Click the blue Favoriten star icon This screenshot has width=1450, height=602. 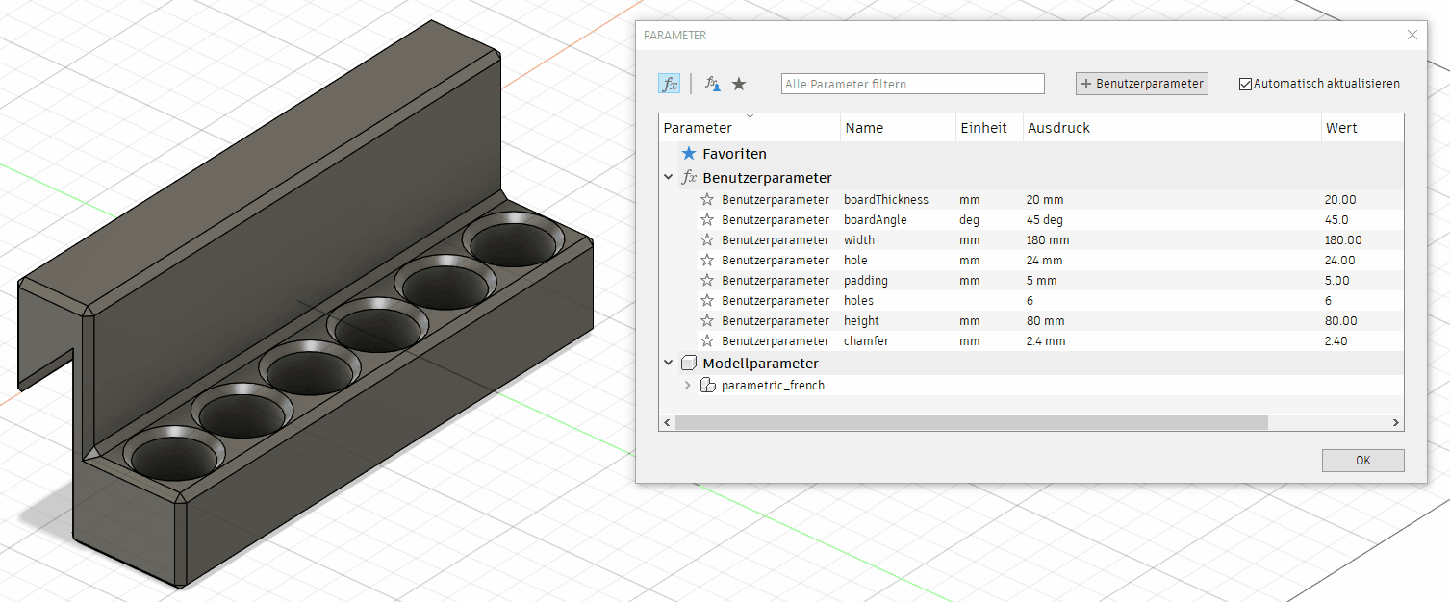click(688, 153)
